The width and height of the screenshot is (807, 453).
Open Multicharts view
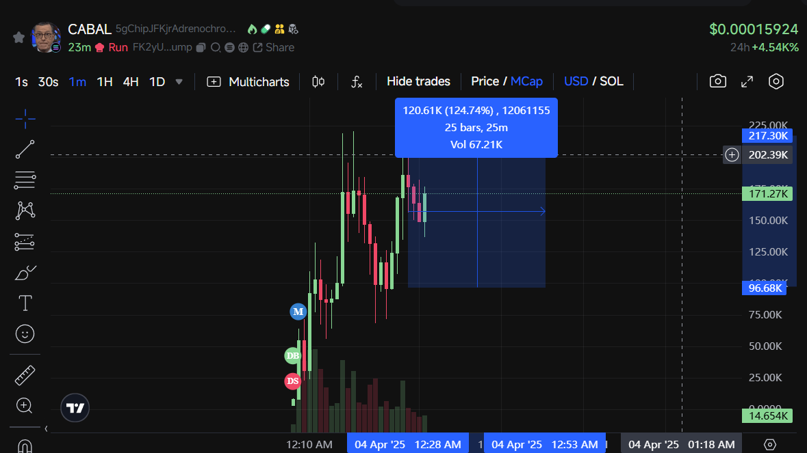pyautogui.click(x=248, y=82)
